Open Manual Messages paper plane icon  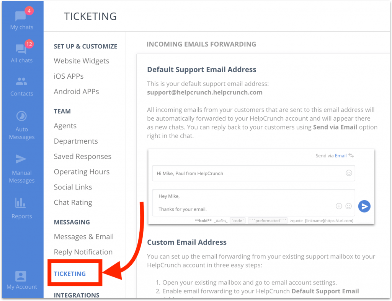pyautogui.click(x=21, y=159)
